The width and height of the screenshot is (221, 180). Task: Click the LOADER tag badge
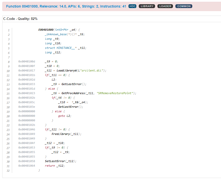click(165, 6)
